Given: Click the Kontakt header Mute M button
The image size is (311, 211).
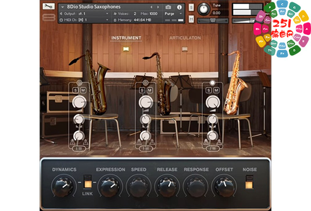Looking at the screenshot, I should [191, 19].
